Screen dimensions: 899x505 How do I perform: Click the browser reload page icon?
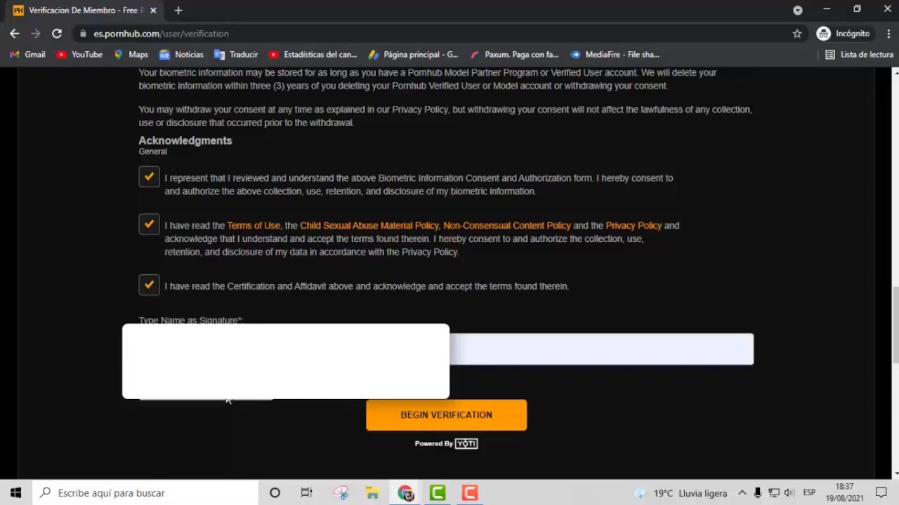point(57,34)
